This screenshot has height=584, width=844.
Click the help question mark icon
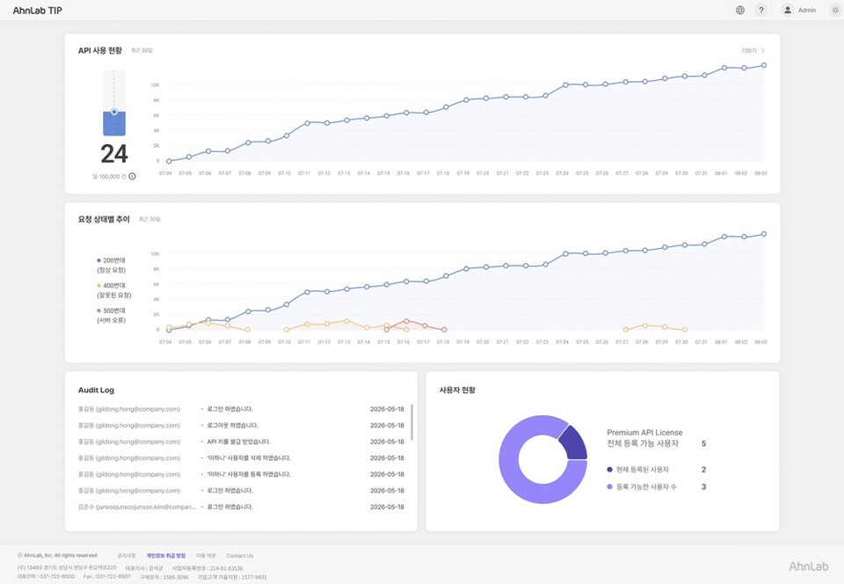761,11
